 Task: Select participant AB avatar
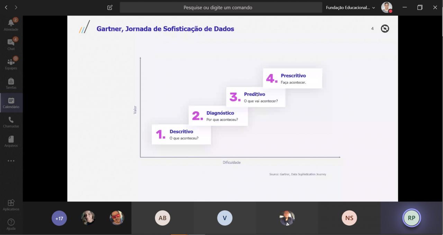162,218
